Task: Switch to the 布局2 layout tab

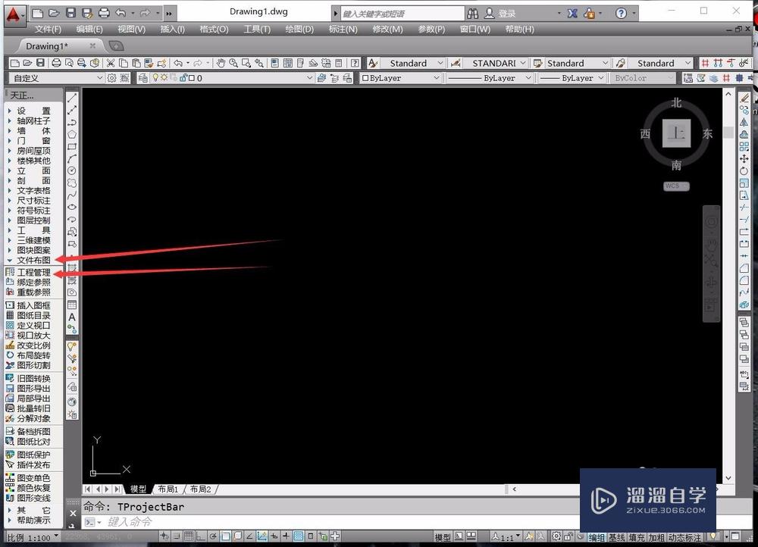Action: click(200, 489)
